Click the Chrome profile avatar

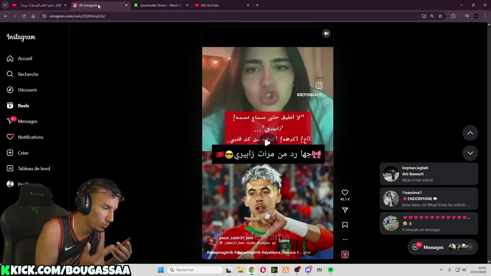coord(476,16)
